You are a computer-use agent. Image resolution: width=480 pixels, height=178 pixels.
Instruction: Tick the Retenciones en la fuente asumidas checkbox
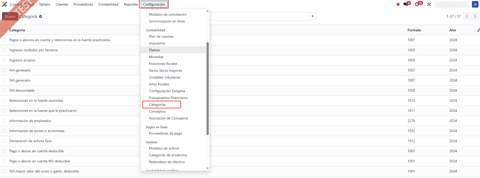[4, 100]
